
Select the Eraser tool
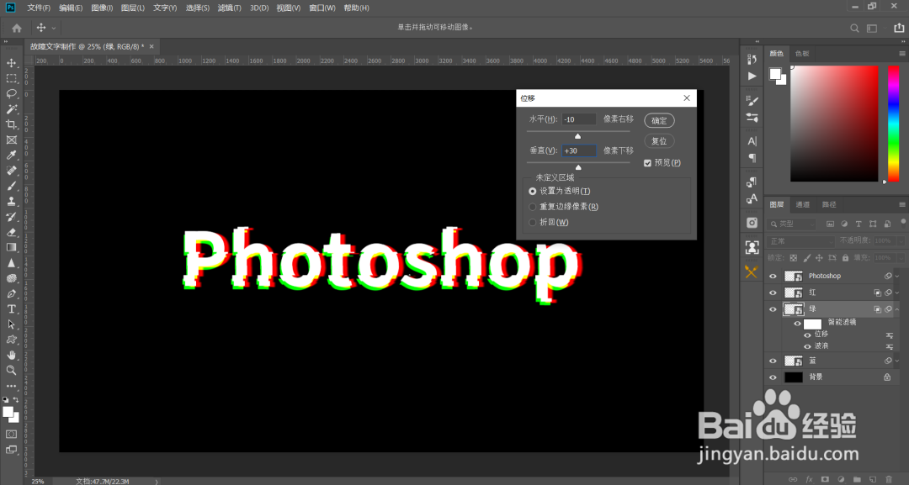point(12,232)
